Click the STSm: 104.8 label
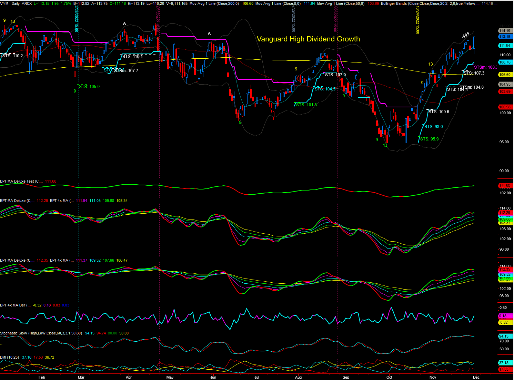Image resolution: width=514 pixels, height=380 pixels. (x=472, y=87)
